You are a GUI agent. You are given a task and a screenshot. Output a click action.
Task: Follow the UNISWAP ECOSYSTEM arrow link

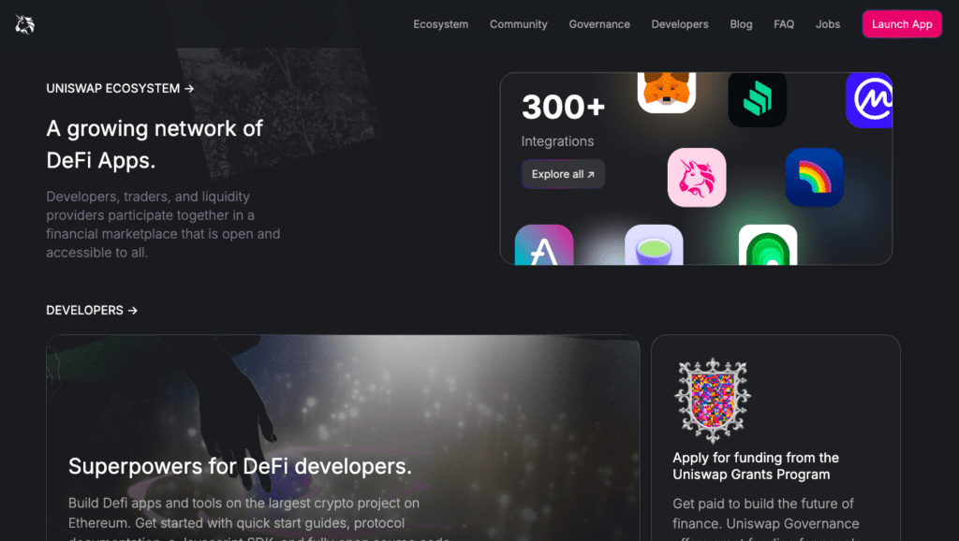(x=120, y=89)
